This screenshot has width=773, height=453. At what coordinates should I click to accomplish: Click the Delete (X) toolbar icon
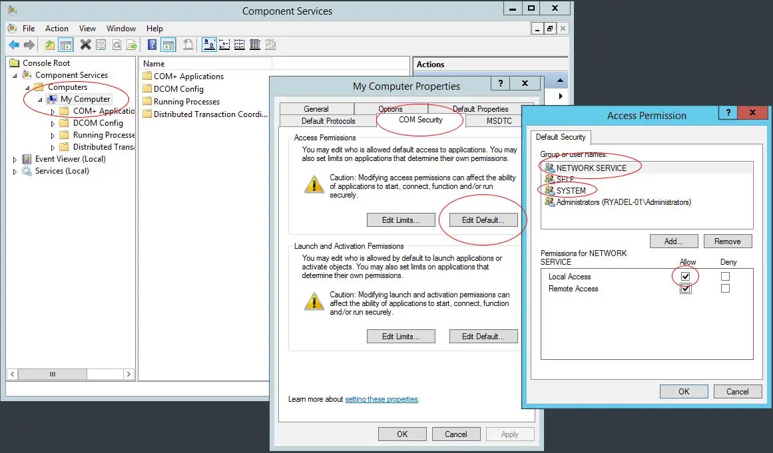tap(85, 44)
